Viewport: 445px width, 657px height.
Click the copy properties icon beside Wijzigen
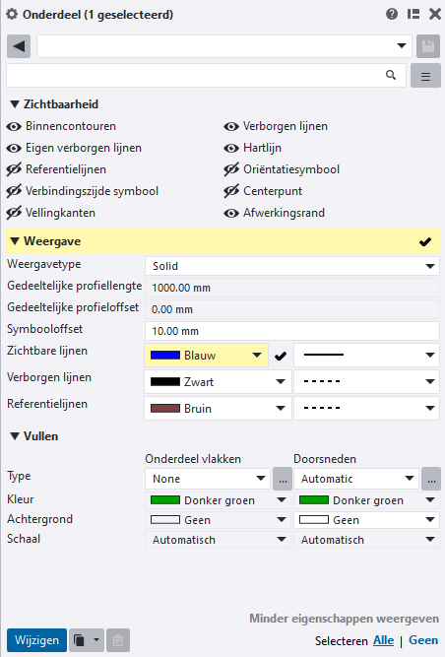pyautogui.click(x=79, y=640)
